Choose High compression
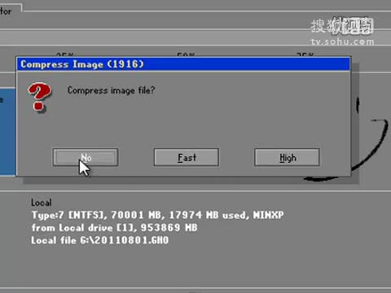 click(x=287, y=157)
